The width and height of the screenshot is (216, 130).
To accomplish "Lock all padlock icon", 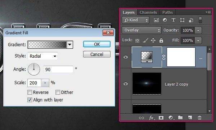I will 161,40.
